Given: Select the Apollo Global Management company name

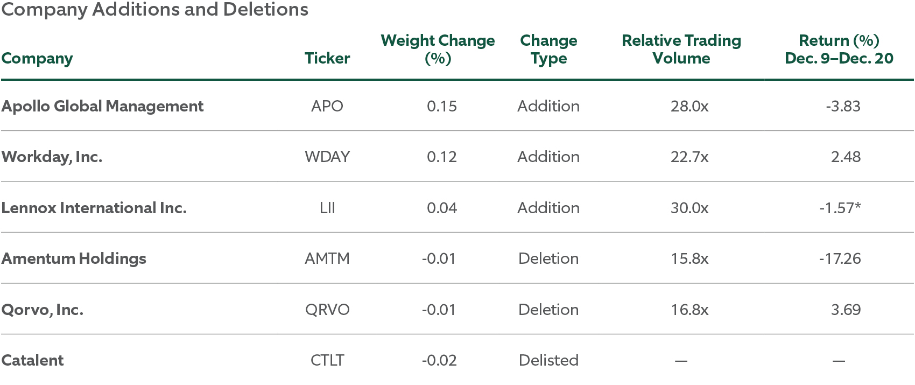Looking at the screenshot, I should [102, 106].
